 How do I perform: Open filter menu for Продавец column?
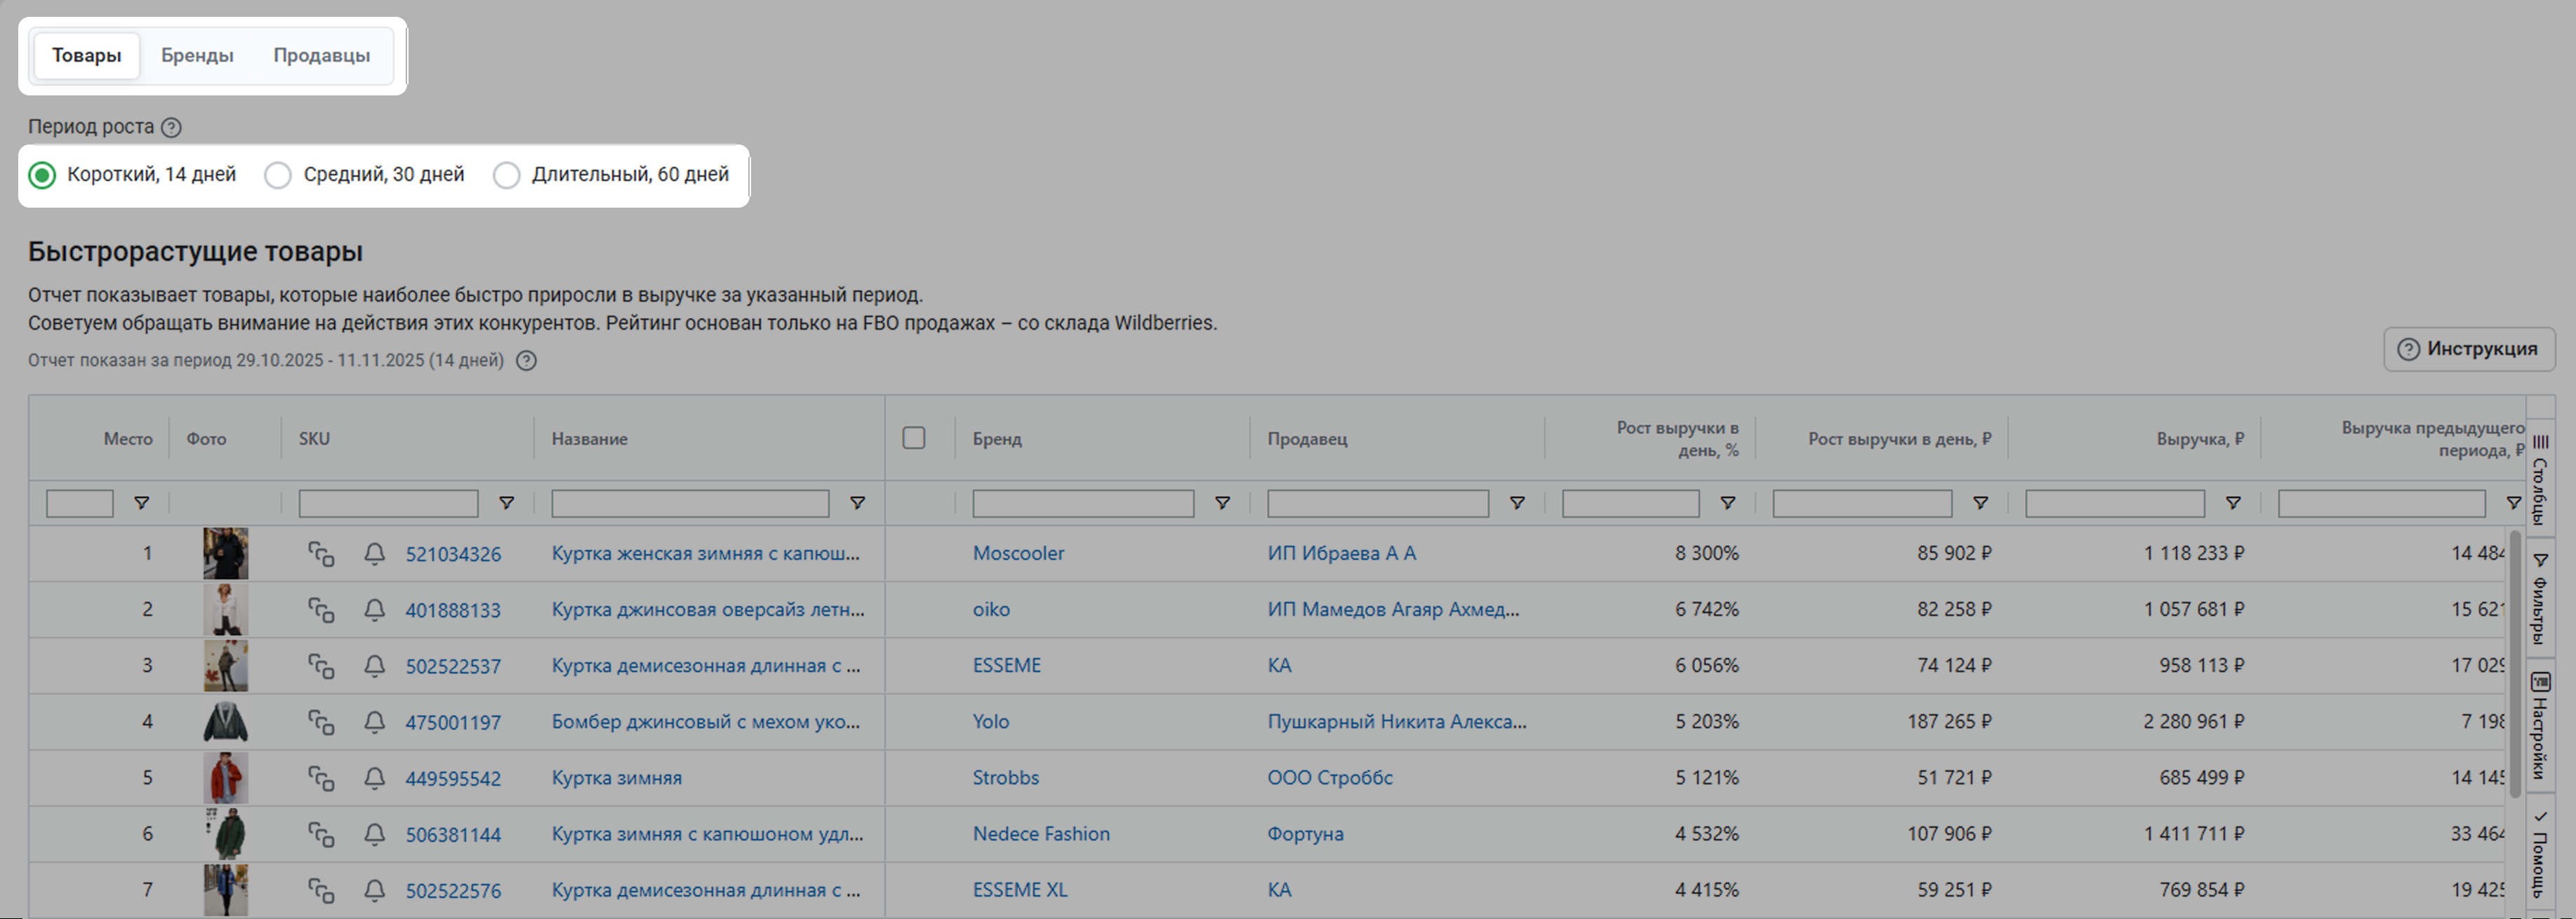point(1517,503)
